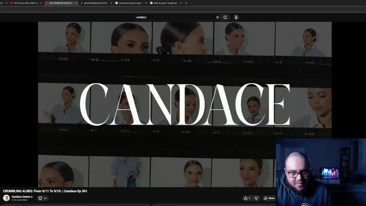
Task: Switch to 'dollar to pound' Google tab
Action: (x=166, y=3)
